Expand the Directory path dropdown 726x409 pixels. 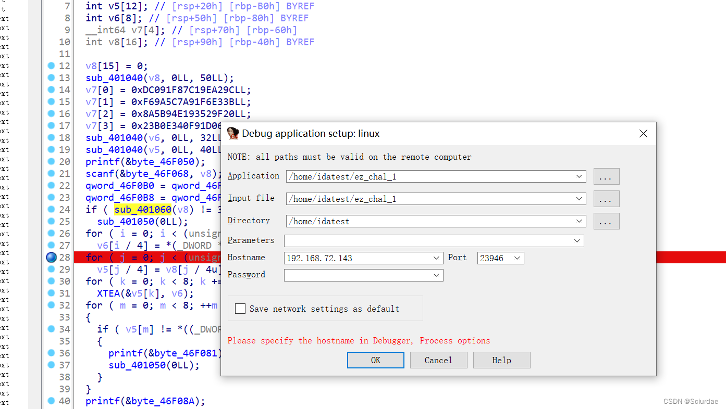point(579,221)
